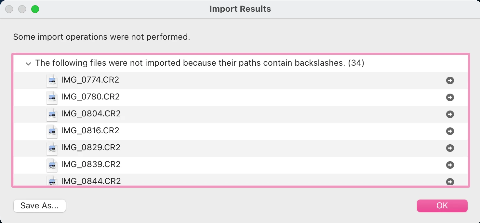The width and height of the screenshot is (480, 223).
Task: Click the arrow icon for IMG_0844.CR2
Action: click(450, 182)
